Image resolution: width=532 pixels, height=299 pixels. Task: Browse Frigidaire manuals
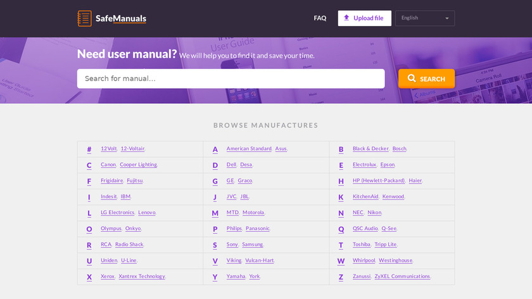point(112,181)
